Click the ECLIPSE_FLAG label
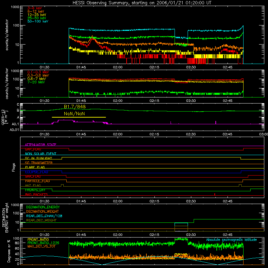 click(x=37, y=172)
